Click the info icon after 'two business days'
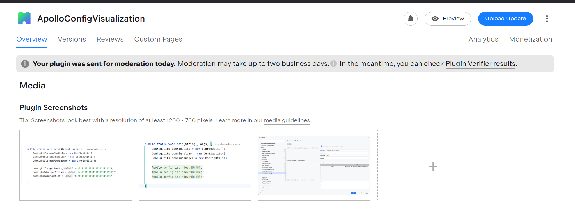Image resolution: width=575 pixels, height=211 pixels. click(x=333, y=63)
